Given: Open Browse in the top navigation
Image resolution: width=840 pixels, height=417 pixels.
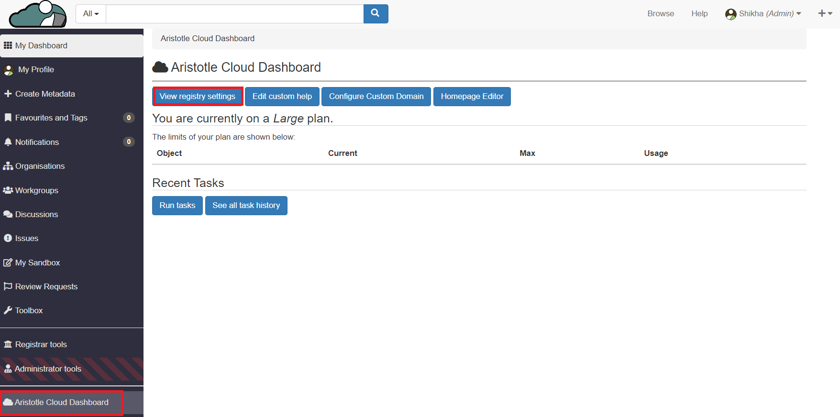Looking at the screenshot, I should 661,14.
